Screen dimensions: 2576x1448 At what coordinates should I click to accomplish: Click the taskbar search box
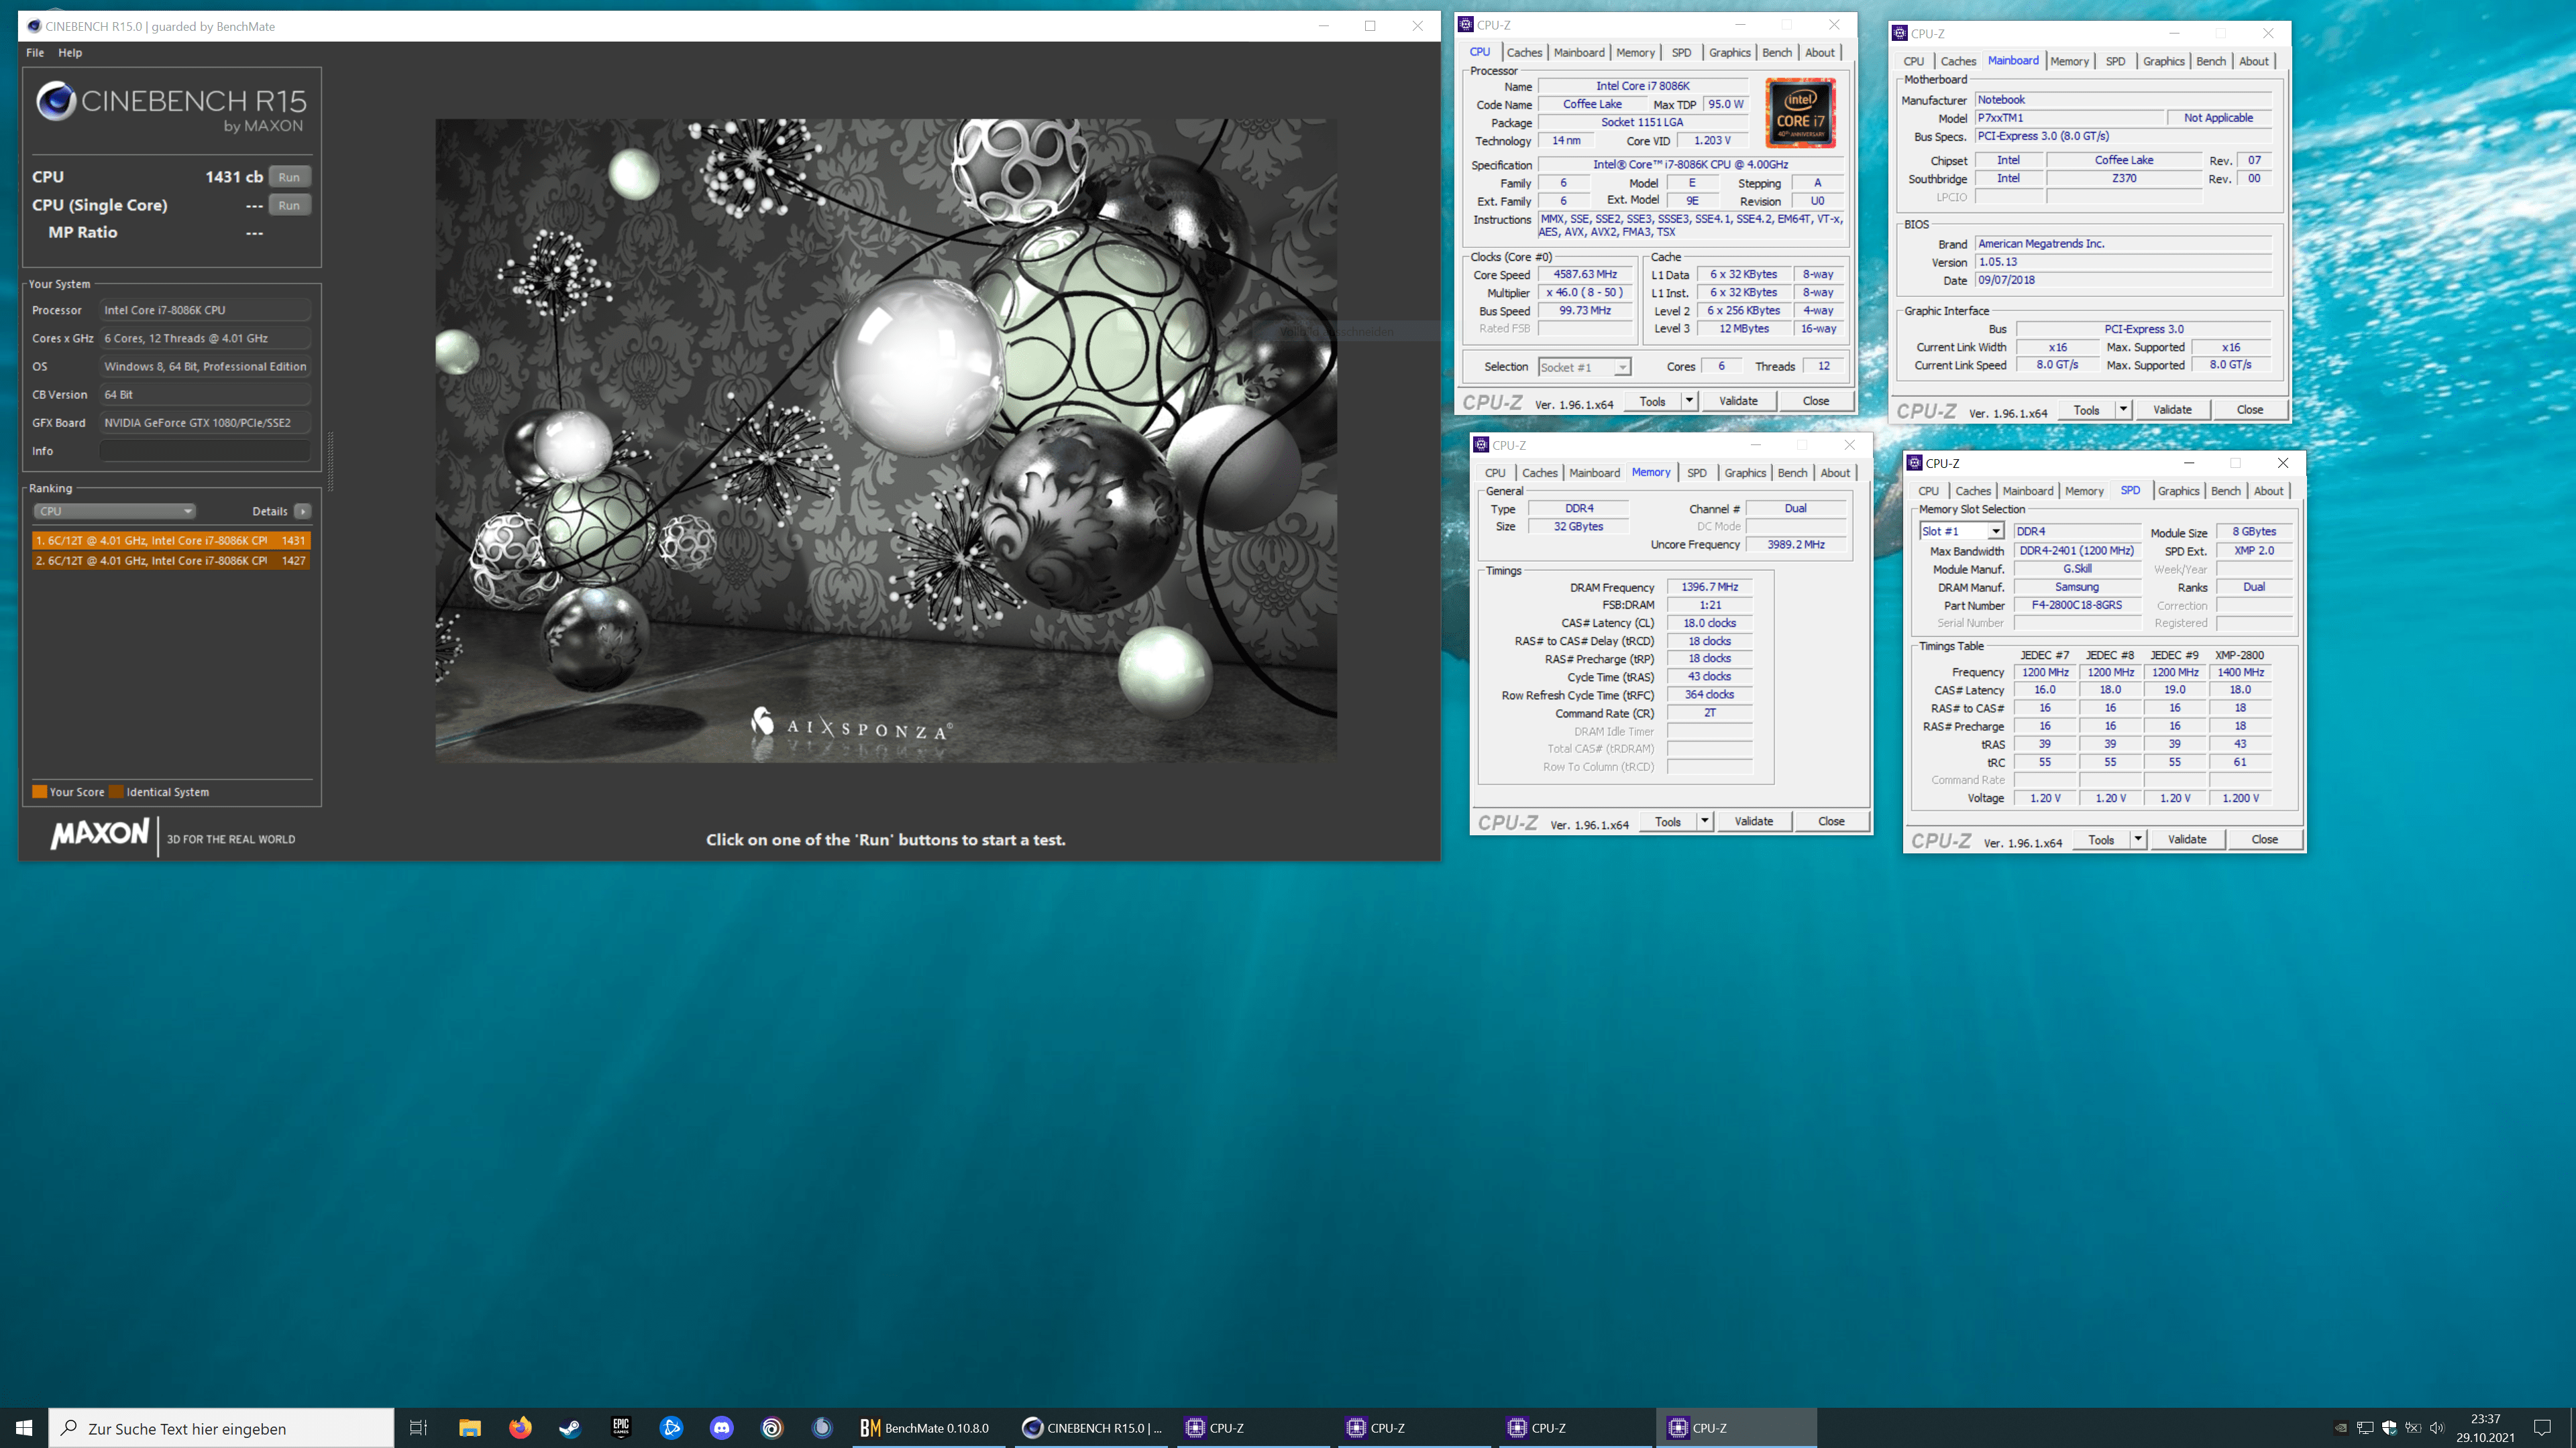pyautogui.click(x=221, y=1428)
